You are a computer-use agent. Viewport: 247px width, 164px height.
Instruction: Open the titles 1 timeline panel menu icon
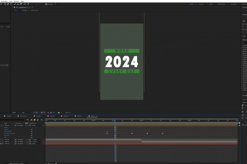97,116
